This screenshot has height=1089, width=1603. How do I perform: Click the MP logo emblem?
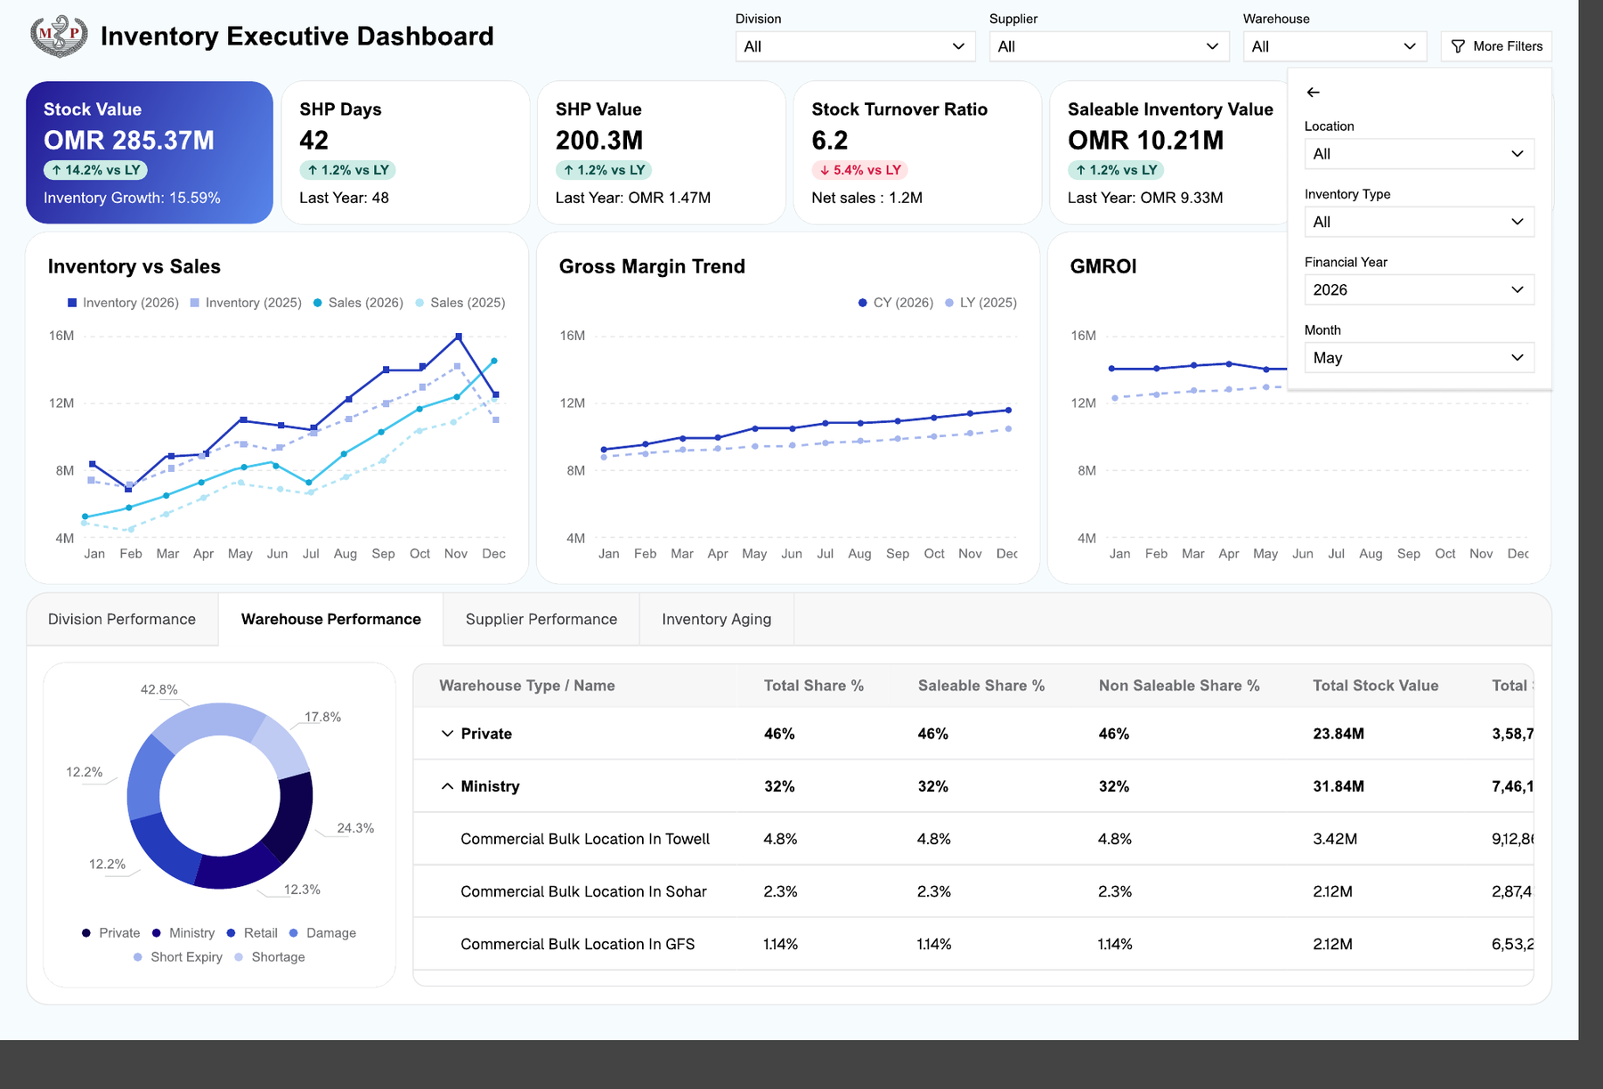click(59, 36)
